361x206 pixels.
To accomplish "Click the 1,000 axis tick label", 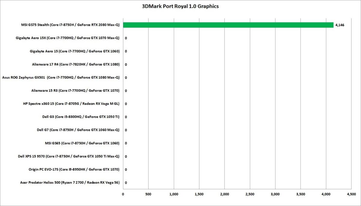I will click(x=174, y=195).
